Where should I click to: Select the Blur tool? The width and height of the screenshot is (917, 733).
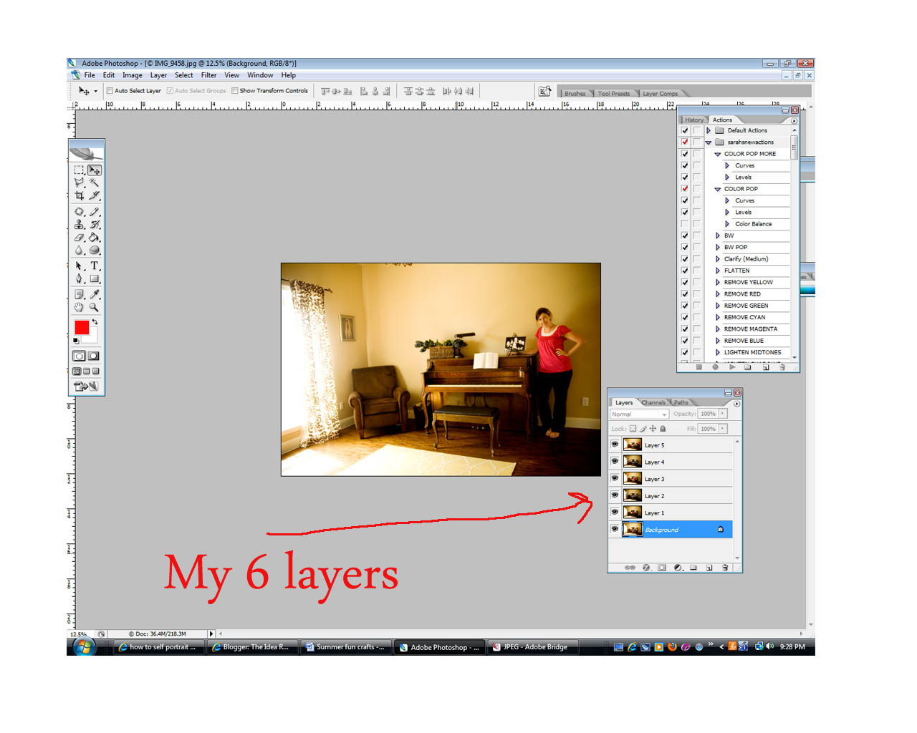80,251
